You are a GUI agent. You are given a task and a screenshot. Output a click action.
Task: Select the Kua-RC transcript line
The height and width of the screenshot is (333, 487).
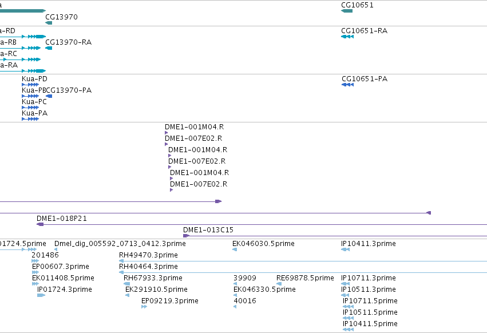[20, 60]
